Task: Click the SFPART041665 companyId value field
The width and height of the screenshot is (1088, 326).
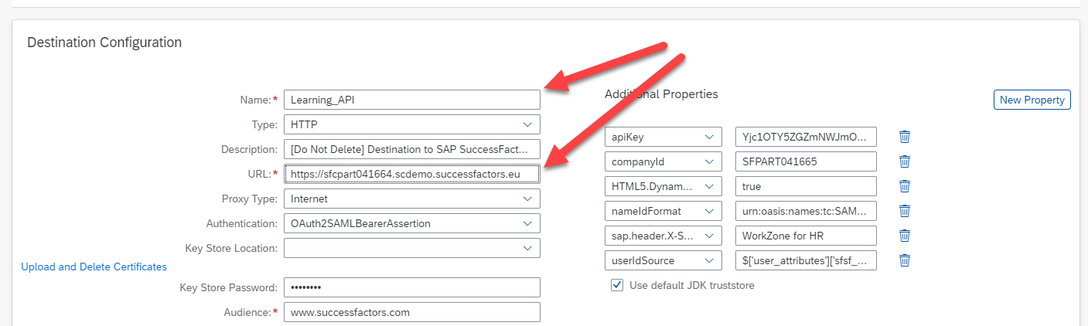Action: tap(807, 161)
